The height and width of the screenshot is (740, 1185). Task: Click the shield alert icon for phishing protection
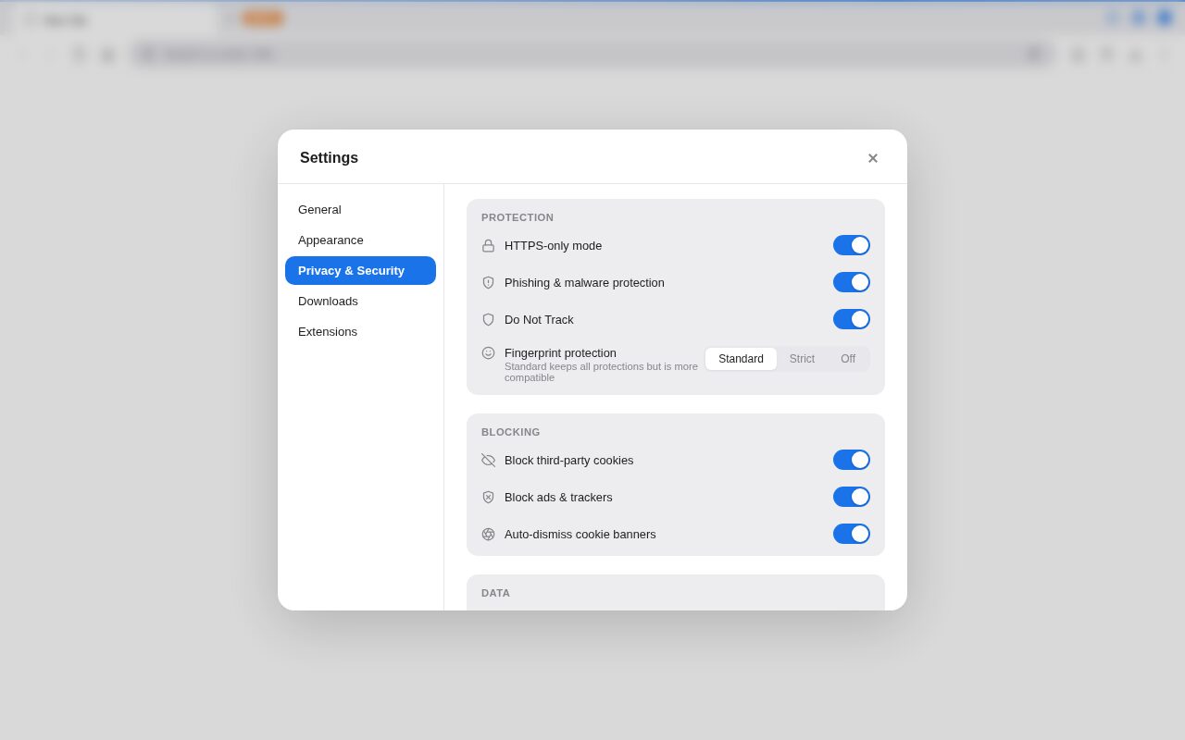pyautogui.click(x=488, y=283)
